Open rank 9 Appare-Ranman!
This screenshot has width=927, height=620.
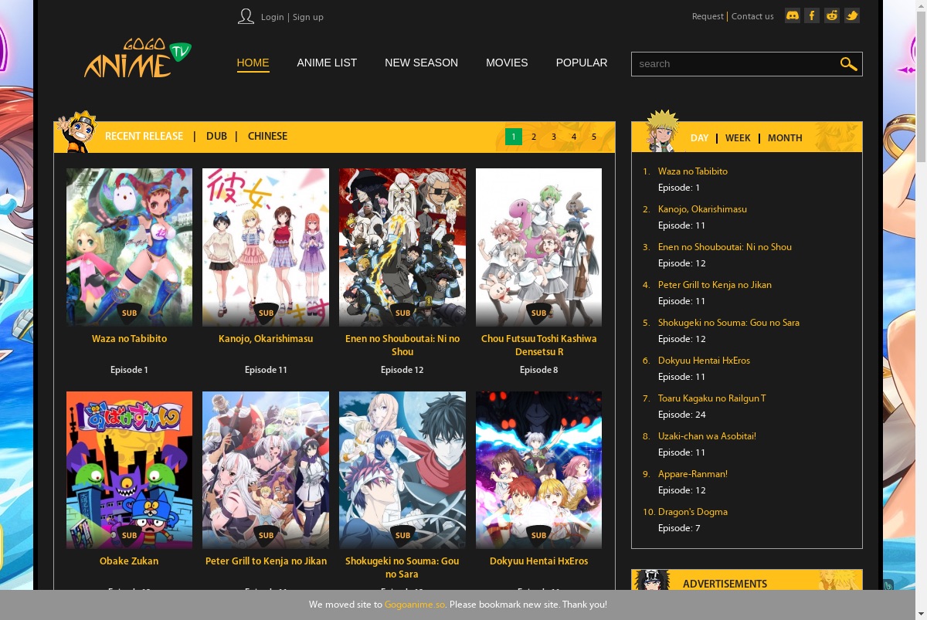tap(693, 474)
